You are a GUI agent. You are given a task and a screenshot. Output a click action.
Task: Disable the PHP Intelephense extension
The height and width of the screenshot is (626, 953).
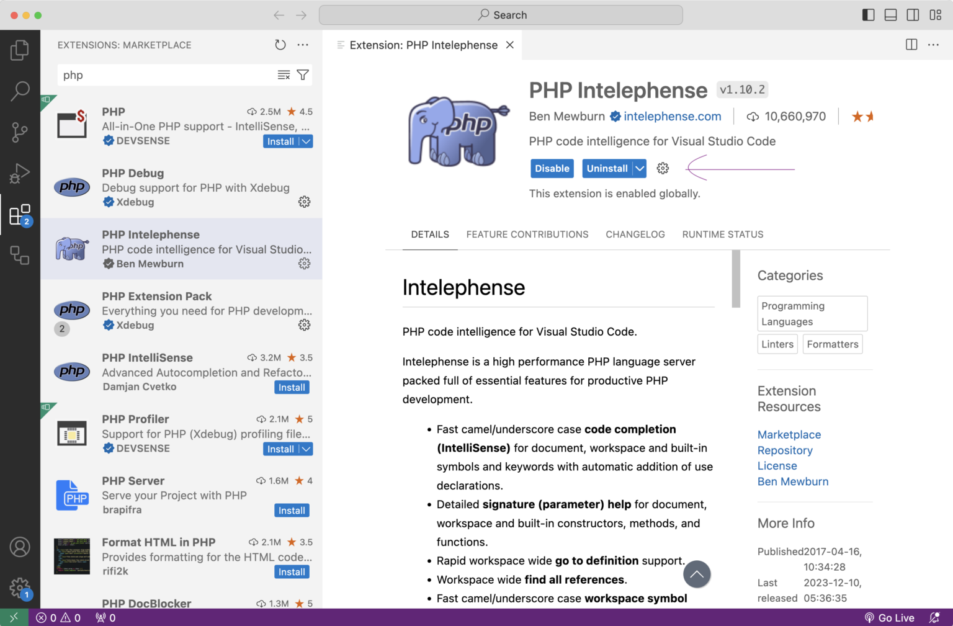[x=552, y=168]
